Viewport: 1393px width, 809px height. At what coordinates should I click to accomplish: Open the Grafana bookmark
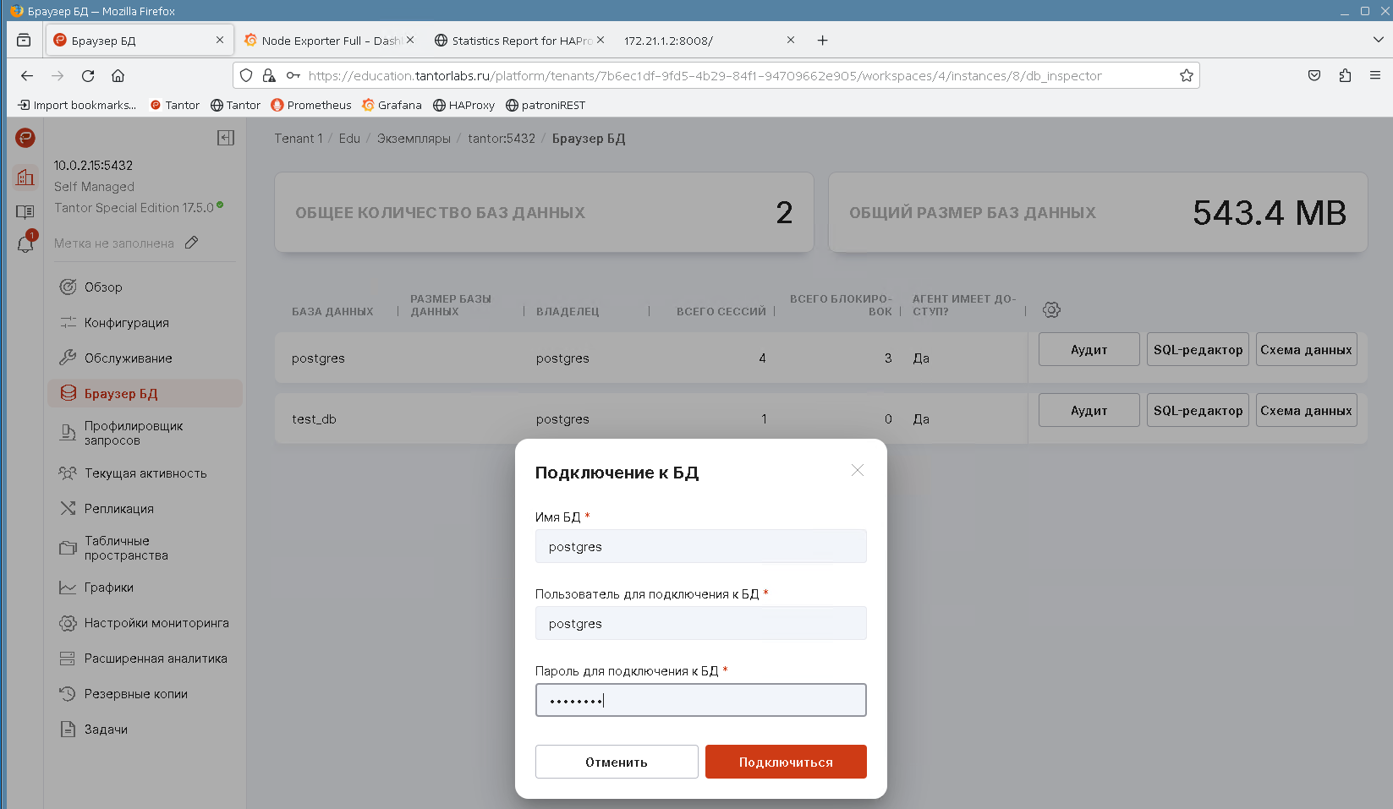(392, 106)
